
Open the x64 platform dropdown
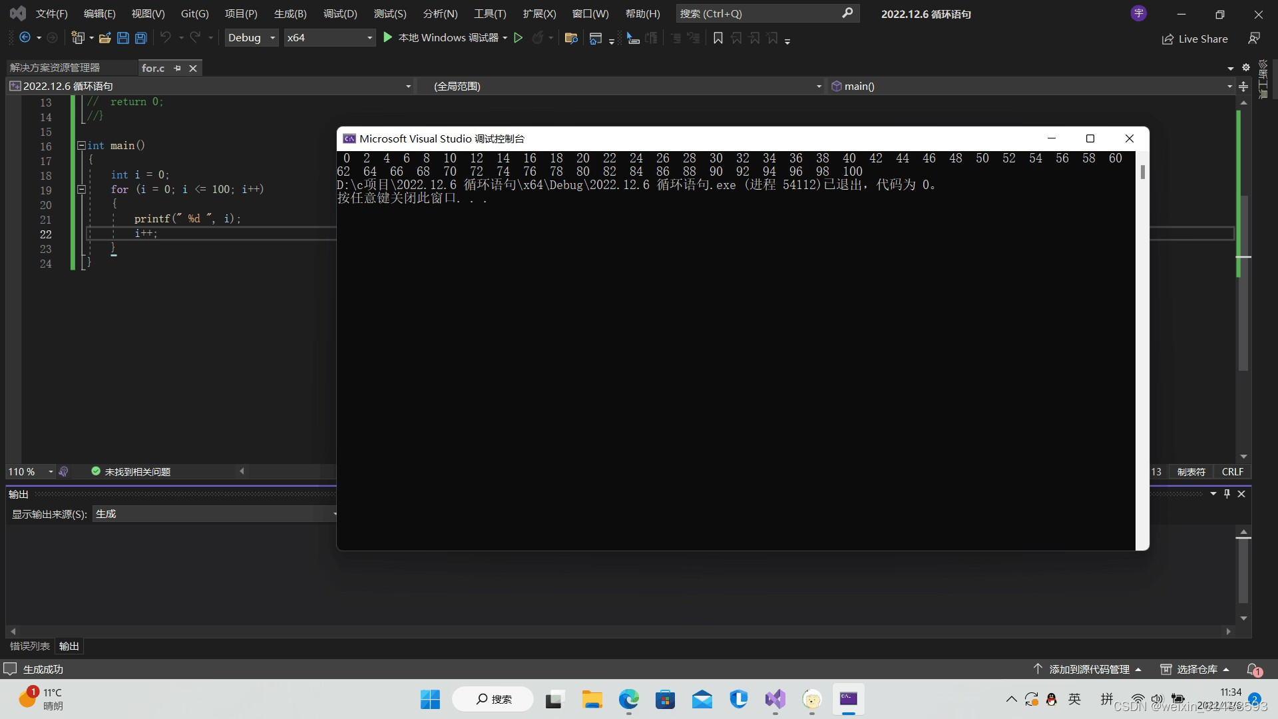click(x=329, y=38)
